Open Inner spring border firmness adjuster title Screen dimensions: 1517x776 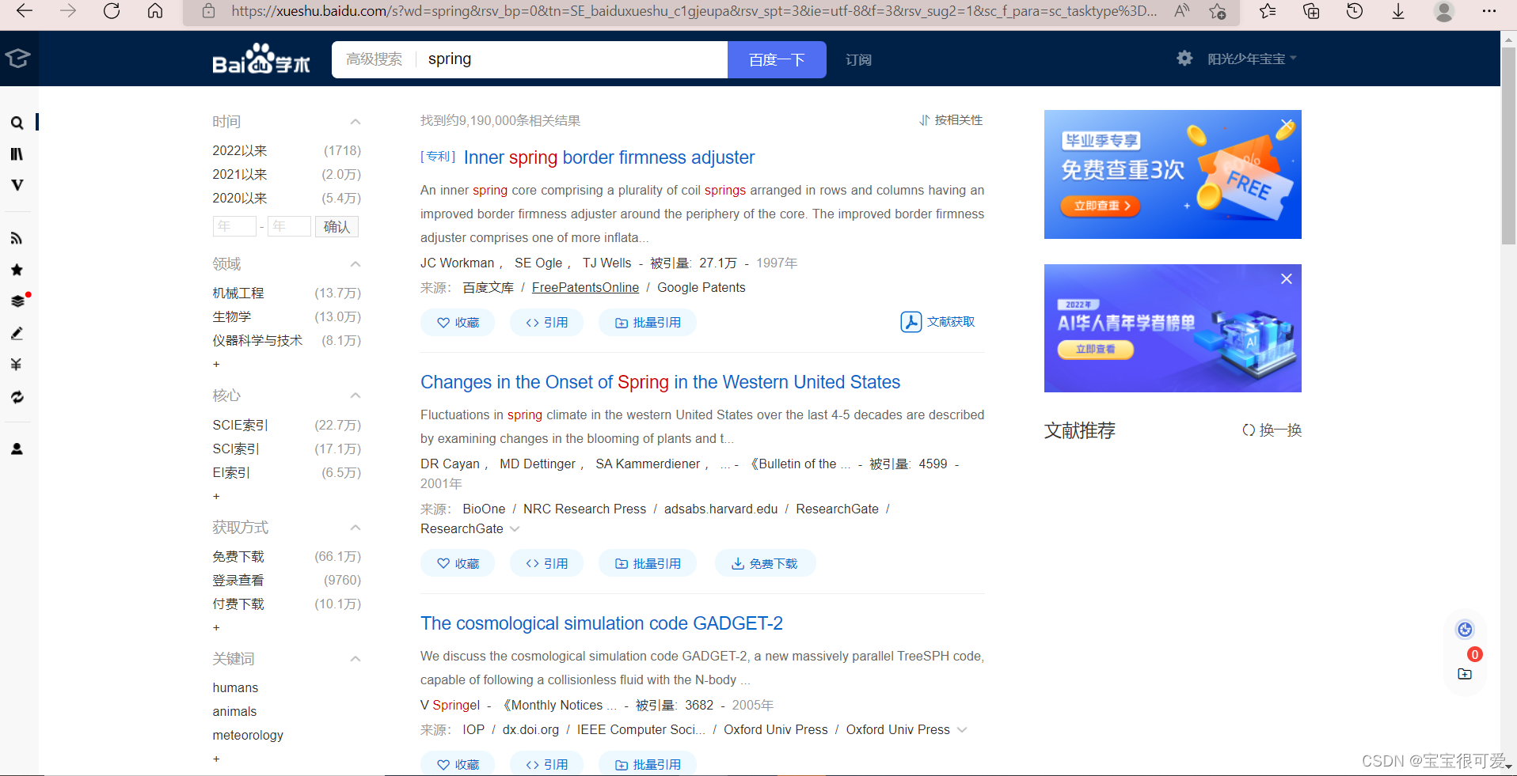(x=609, y=157)
